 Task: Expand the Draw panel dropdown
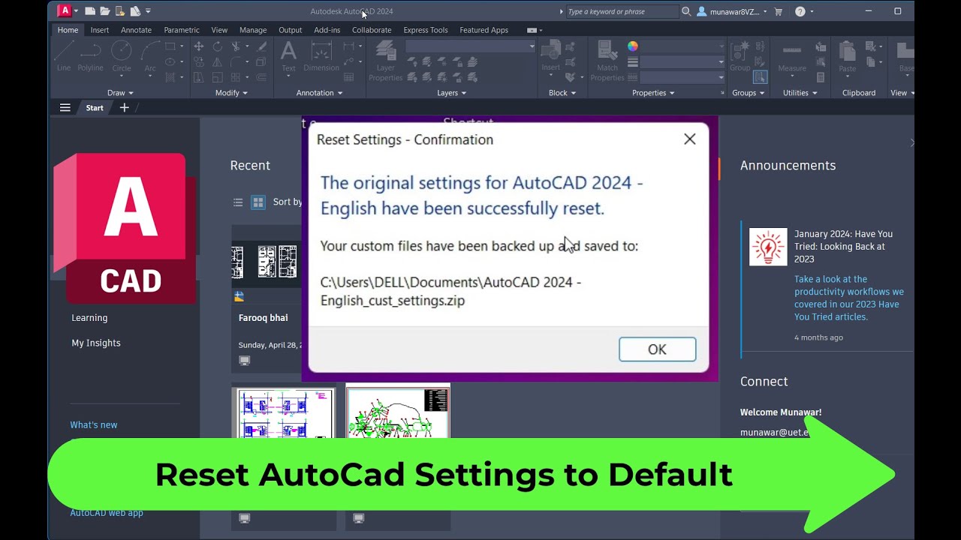[x=120, y=93]
